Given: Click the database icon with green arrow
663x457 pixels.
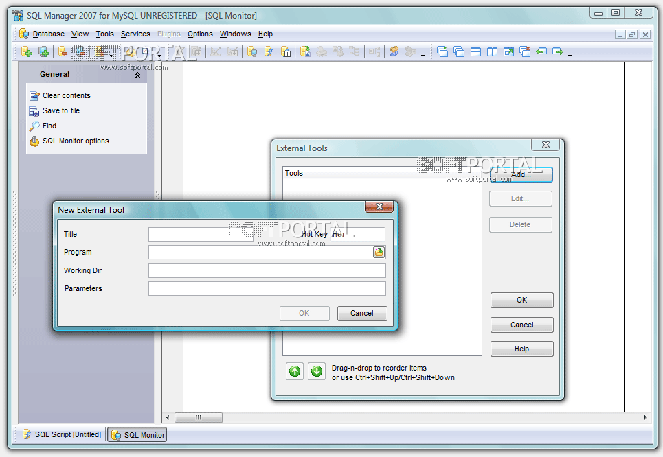Looking at the screenshot, I should pos(305,51).
